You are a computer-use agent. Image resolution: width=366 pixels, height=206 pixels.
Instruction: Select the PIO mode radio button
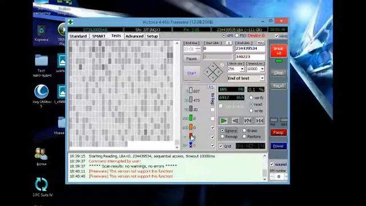point(237,35)
